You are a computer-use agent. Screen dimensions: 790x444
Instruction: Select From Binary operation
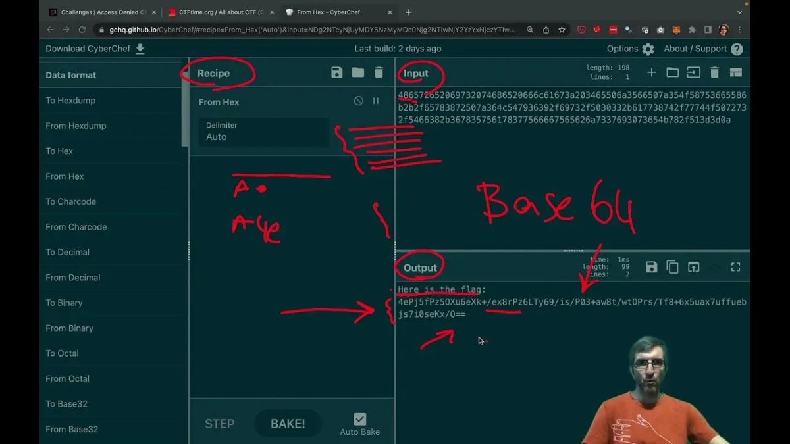[111, 328]
